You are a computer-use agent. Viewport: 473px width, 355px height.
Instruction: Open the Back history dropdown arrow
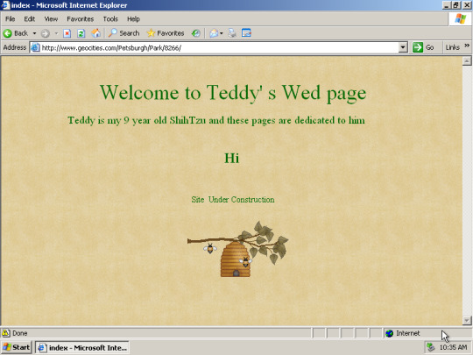point(34,33)
